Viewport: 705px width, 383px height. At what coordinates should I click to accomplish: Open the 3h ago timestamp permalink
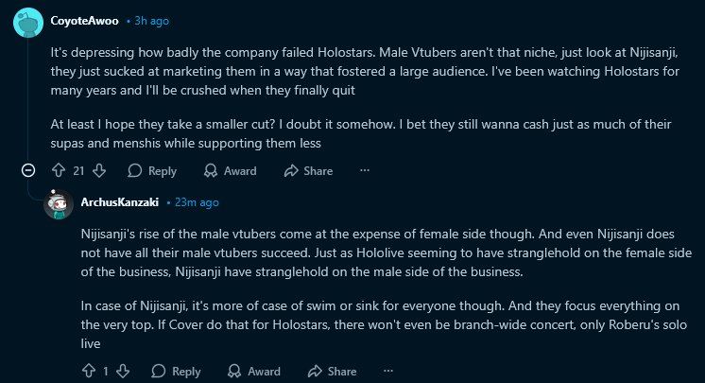(x=152, y=21)
